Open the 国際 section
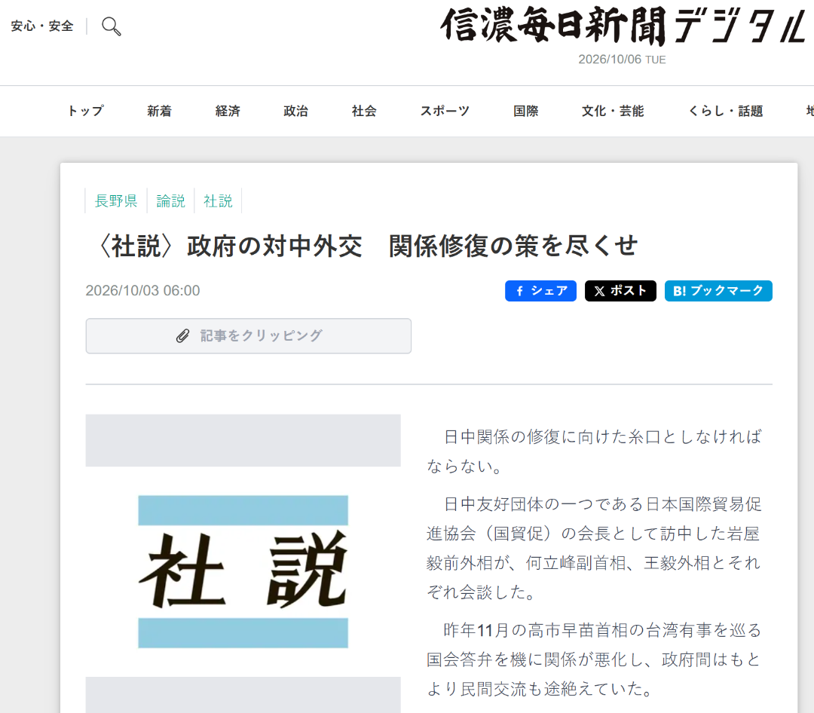 tap(526, 111)
